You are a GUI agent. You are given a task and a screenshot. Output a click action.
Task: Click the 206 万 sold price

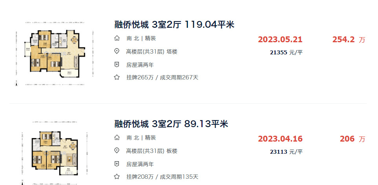click(353, 139)
